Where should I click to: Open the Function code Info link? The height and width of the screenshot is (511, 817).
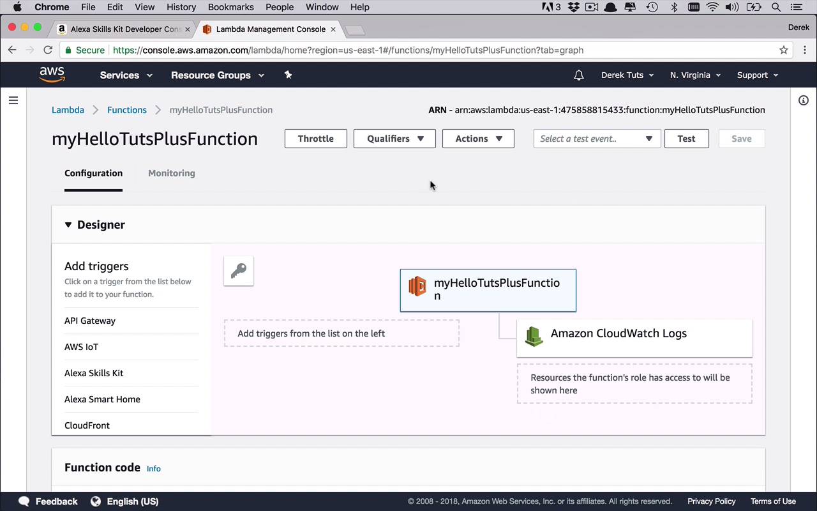click(x=154, y=469)
